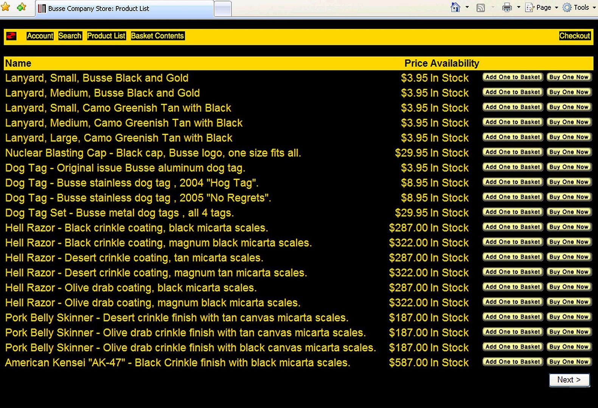This screenshot has width=598, height=408.
Task: Open a new blank browser tab
Action: click(223, 9)
